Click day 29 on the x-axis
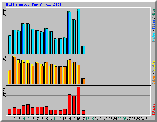157x122 pixels. point(138,119)
